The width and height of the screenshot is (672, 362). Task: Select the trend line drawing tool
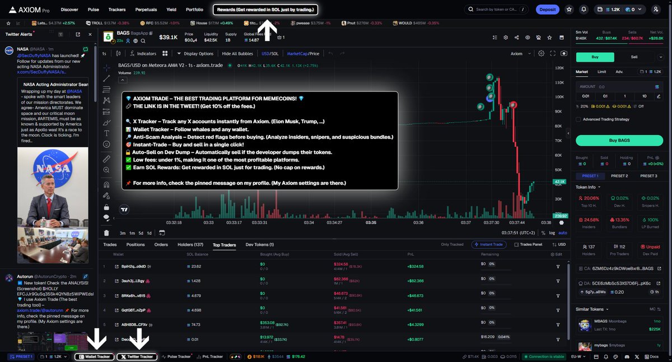106,78
